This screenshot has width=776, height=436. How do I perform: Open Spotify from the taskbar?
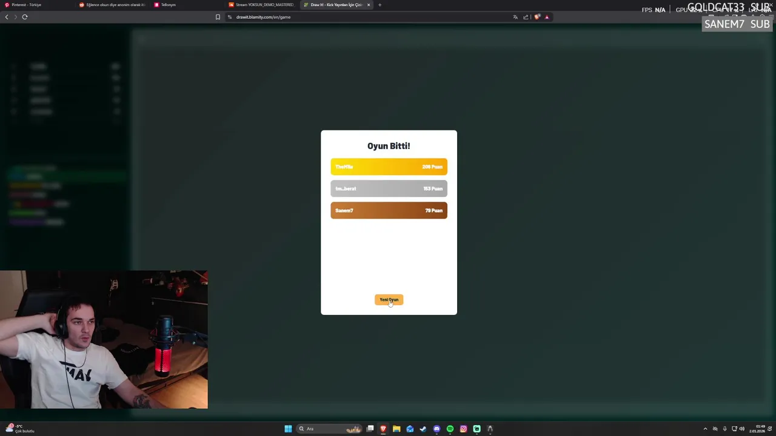pos(450,429)
